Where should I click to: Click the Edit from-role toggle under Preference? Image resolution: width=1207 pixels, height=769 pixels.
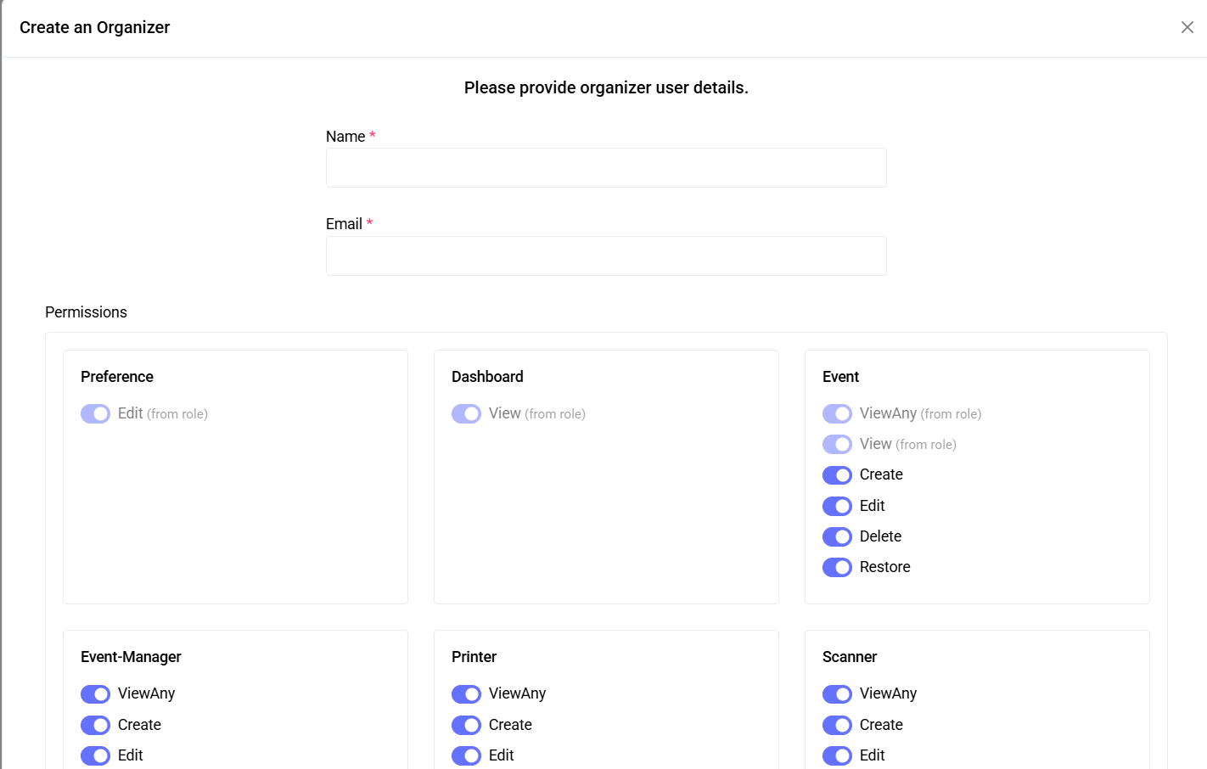(x=95, y=413)
